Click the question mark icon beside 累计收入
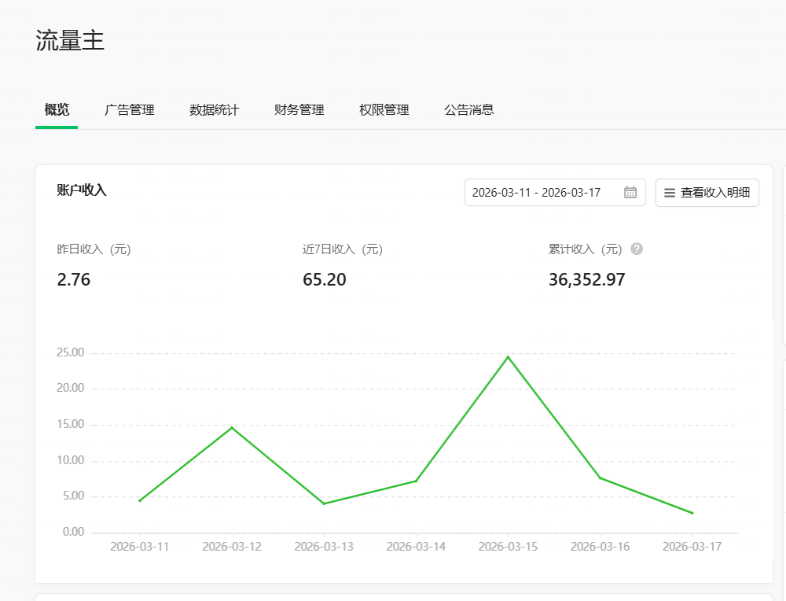 pyautogui.click(x=637, y=249)
